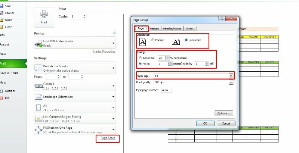Select the Fit to scaling radio button
Viewport: 299px width, 153px height.
[140, 63]
